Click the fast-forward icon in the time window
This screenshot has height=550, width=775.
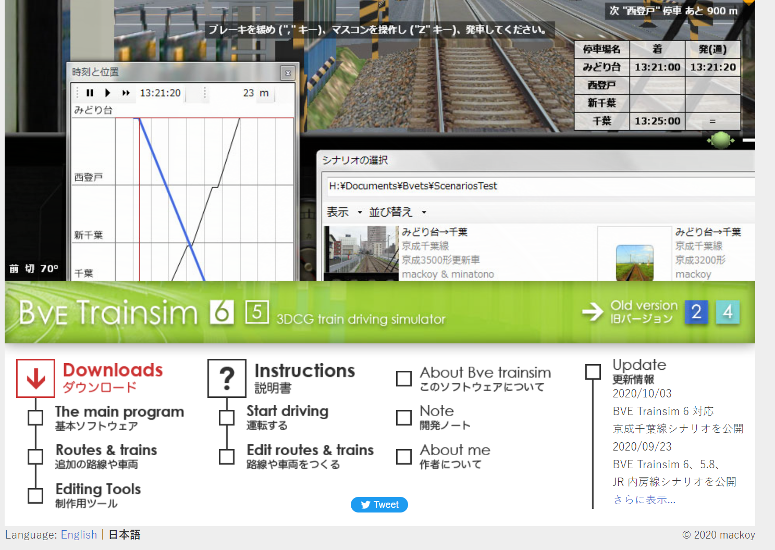tap(126, 93)
